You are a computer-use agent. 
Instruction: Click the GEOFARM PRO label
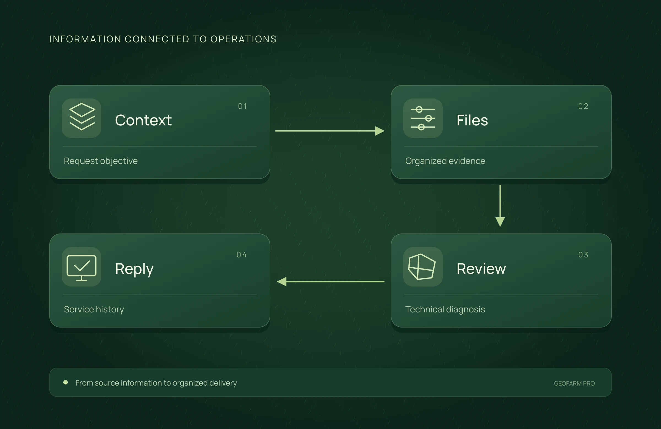click(x=574, y=383)
